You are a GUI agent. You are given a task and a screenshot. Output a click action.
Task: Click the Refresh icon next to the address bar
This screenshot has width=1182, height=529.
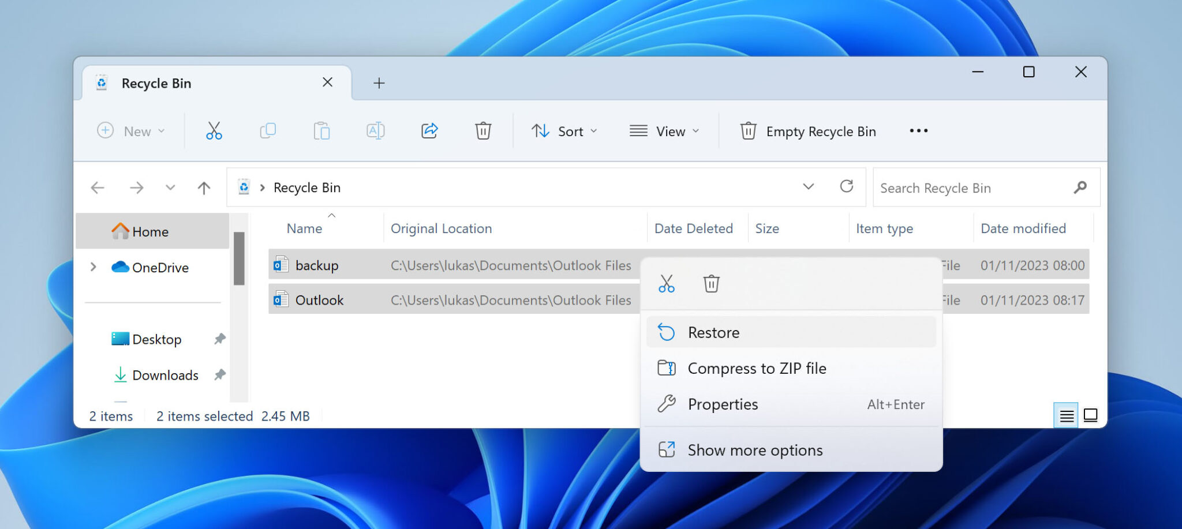point(847,187)
